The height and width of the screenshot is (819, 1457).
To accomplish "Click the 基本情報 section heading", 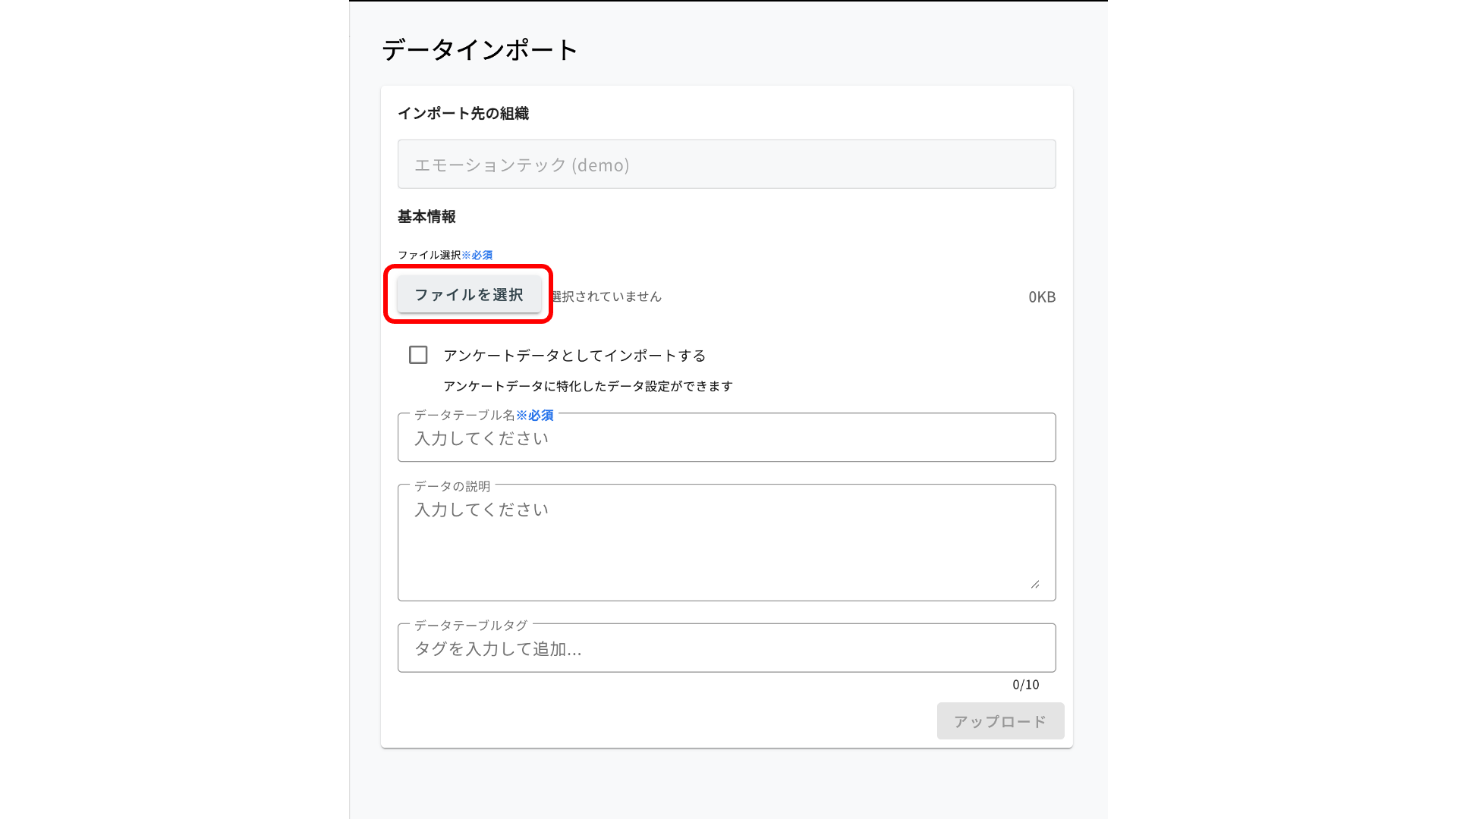I will coord(426,216).
